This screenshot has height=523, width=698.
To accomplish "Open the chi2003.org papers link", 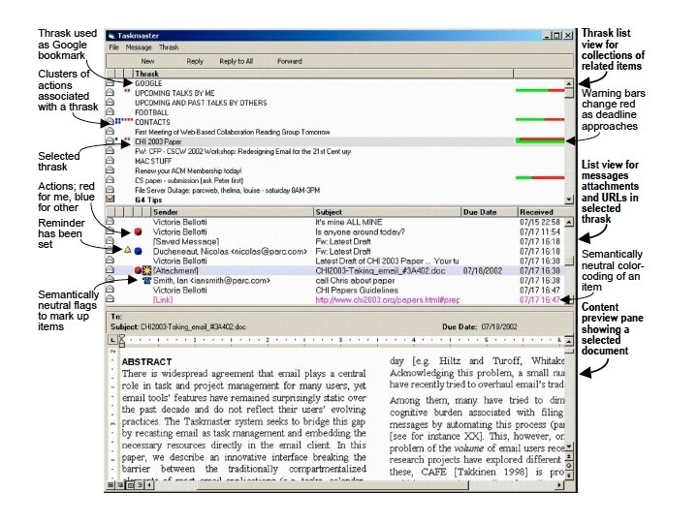I will click(x=387, y=300).
